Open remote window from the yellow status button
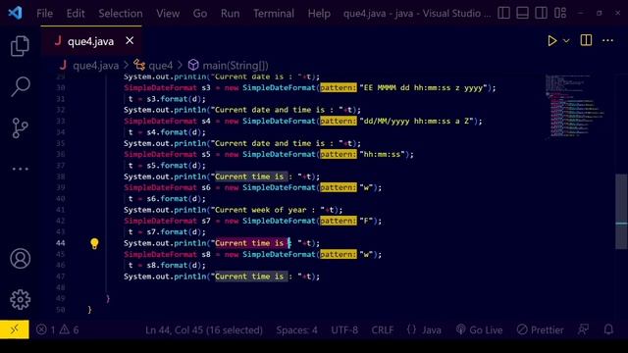Screen dimensions: 628x353 click(15, 329)
